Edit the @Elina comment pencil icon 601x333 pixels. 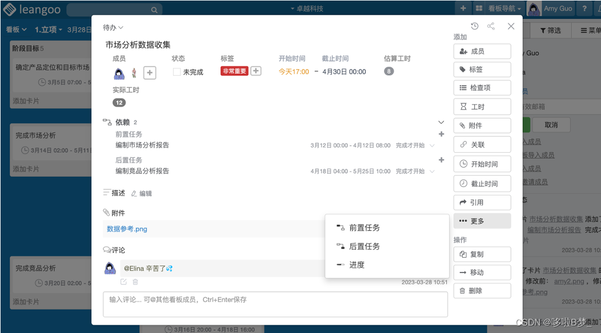pos(123,282)
